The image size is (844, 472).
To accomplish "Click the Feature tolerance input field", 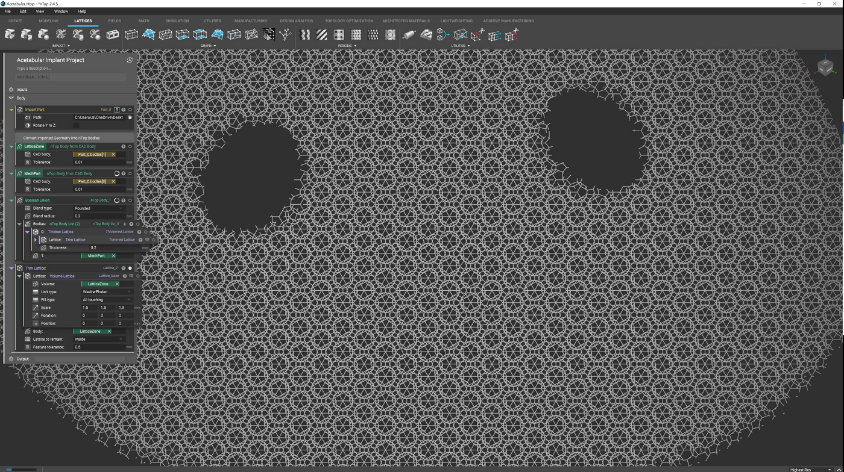I will pyautogui.click(x=99, y=347).
